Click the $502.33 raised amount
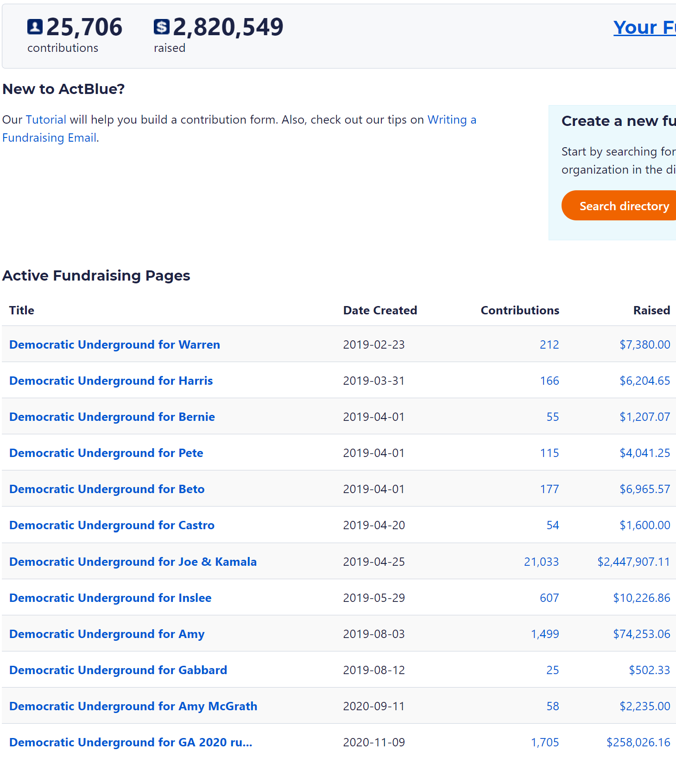676x757 pixels. [x=650, y=670]
